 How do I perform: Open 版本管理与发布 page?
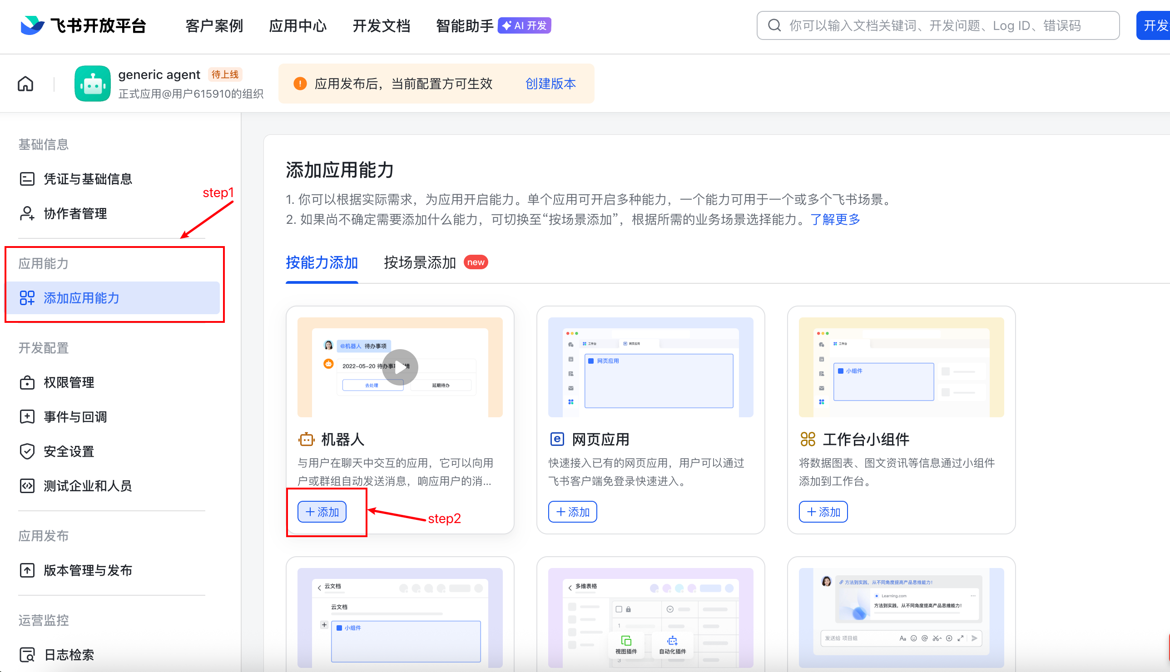[x=88, y=570]
